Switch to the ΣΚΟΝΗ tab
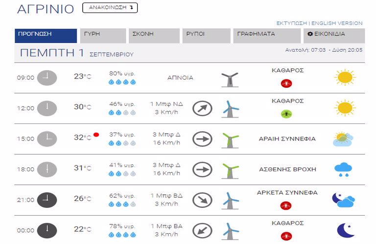 pos(154,36)
